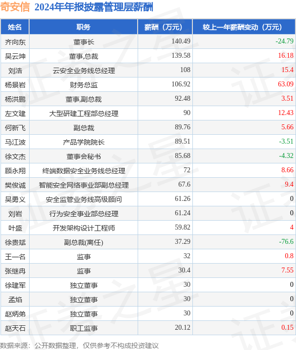Click the 姓名 column header

point(15,27)
